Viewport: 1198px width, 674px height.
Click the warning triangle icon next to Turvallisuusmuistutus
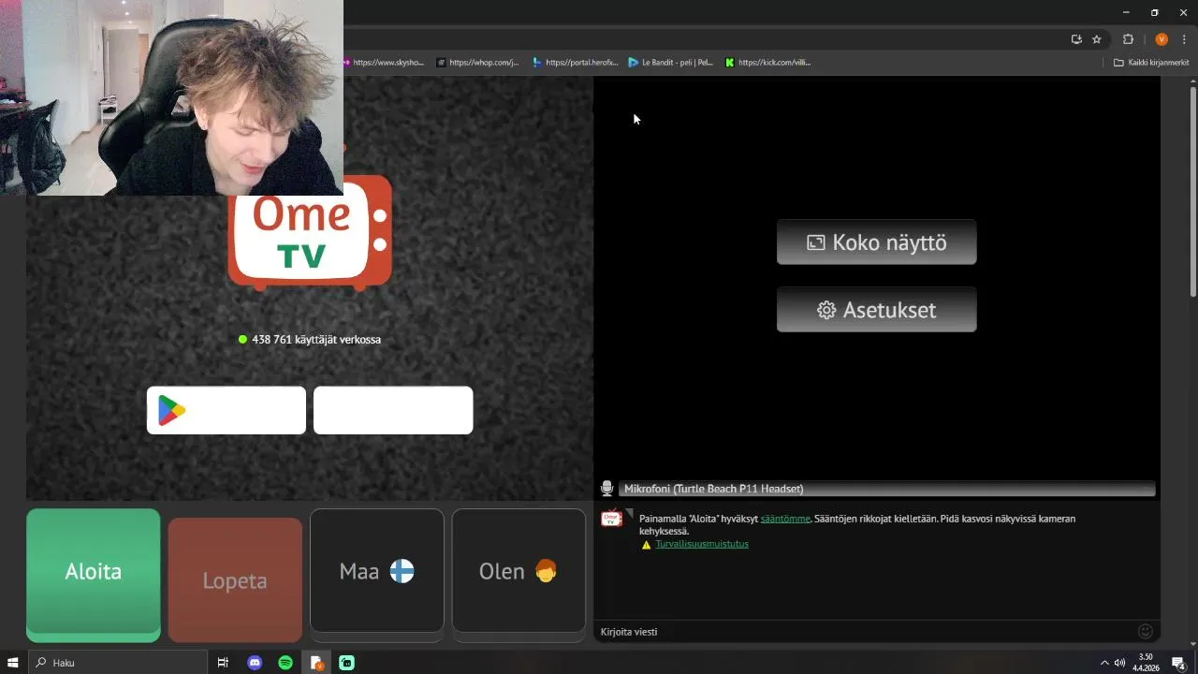(x=646, y=545)
